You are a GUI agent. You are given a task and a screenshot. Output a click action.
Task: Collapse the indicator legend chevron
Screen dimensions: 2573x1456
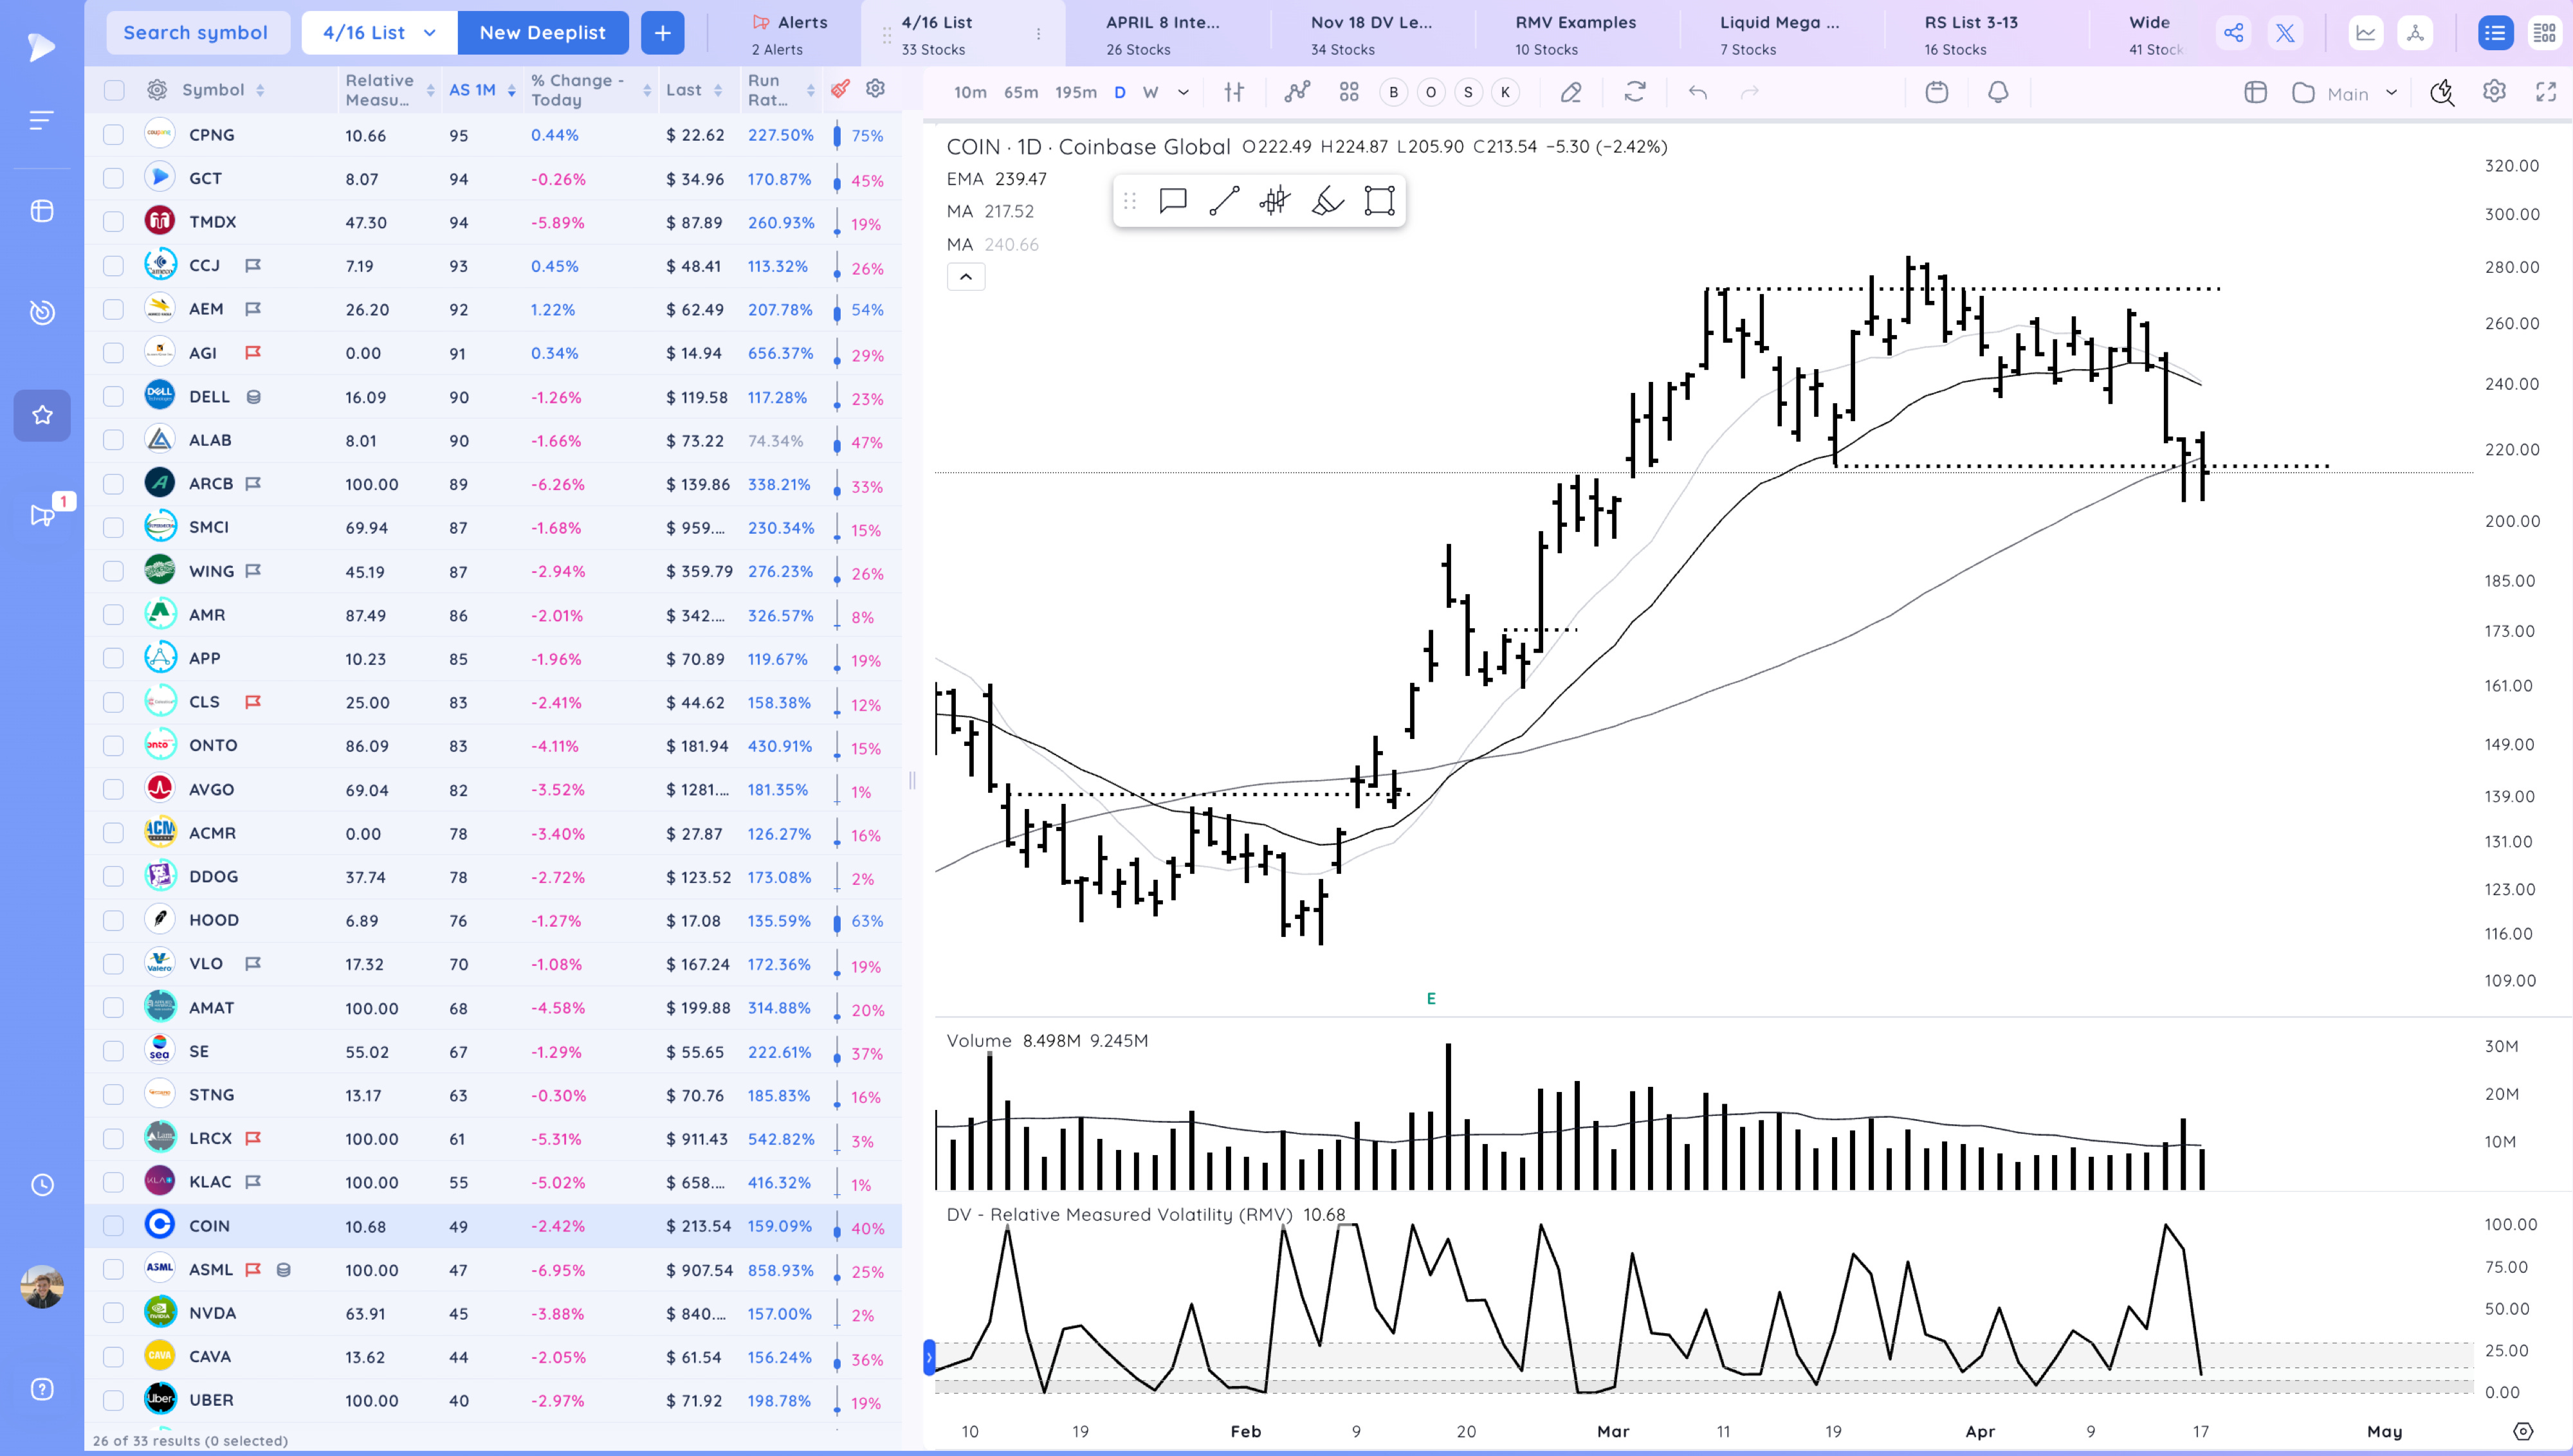[x=966, y=277]
